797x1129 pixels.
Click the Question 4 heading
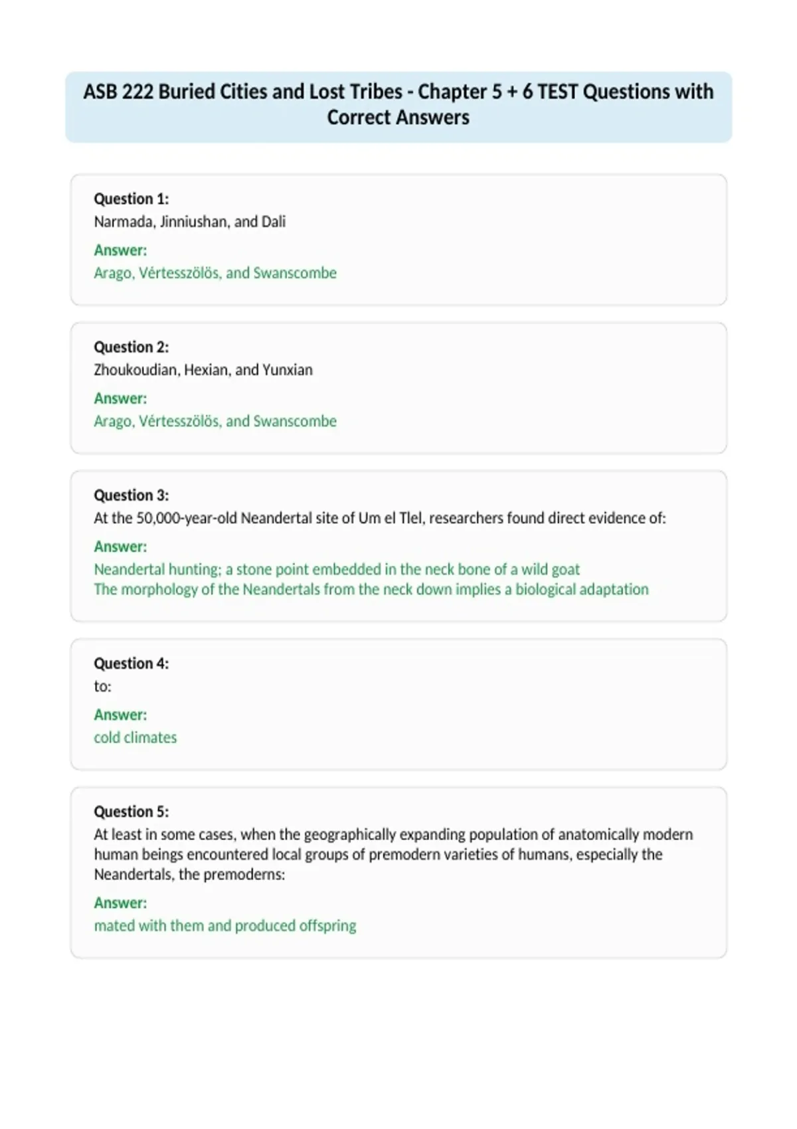click(132, 663)
